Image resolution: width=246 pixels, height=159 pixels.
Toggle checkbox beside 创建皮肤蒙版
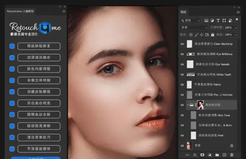click(12, 92)
